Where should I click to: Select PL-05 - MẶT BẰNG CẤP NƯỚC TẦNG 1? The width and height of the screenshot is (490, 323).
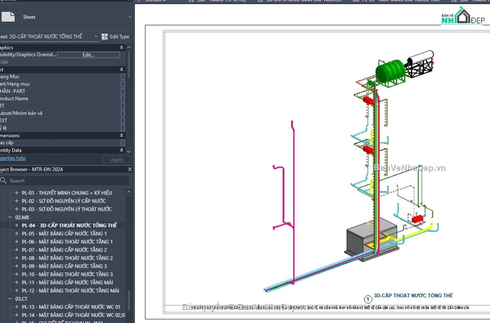pos(65,234)
